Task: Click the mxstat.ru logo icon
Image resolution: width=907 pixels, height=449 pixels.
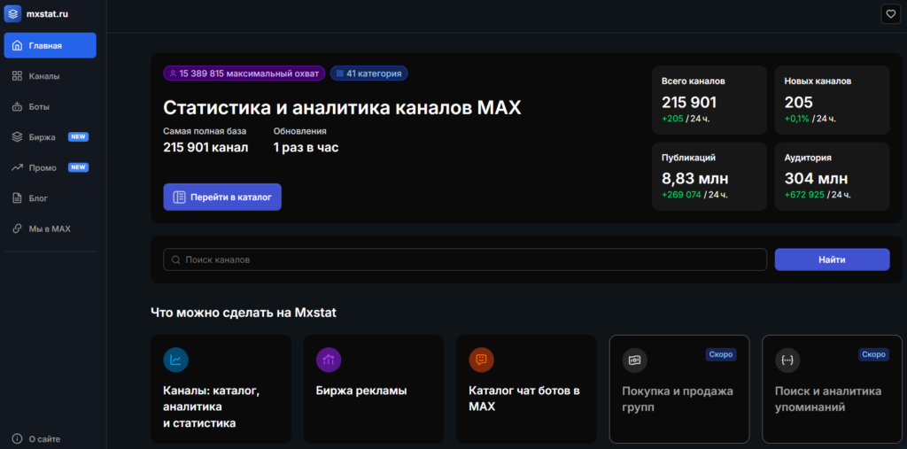Action: [x=12, y=13]
